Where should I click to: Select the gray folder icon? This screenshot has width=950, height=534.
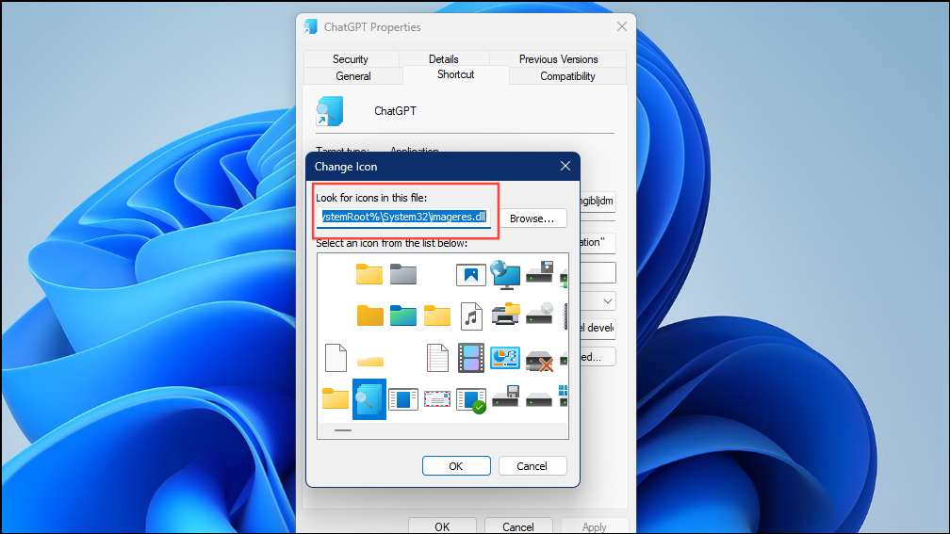403,274
